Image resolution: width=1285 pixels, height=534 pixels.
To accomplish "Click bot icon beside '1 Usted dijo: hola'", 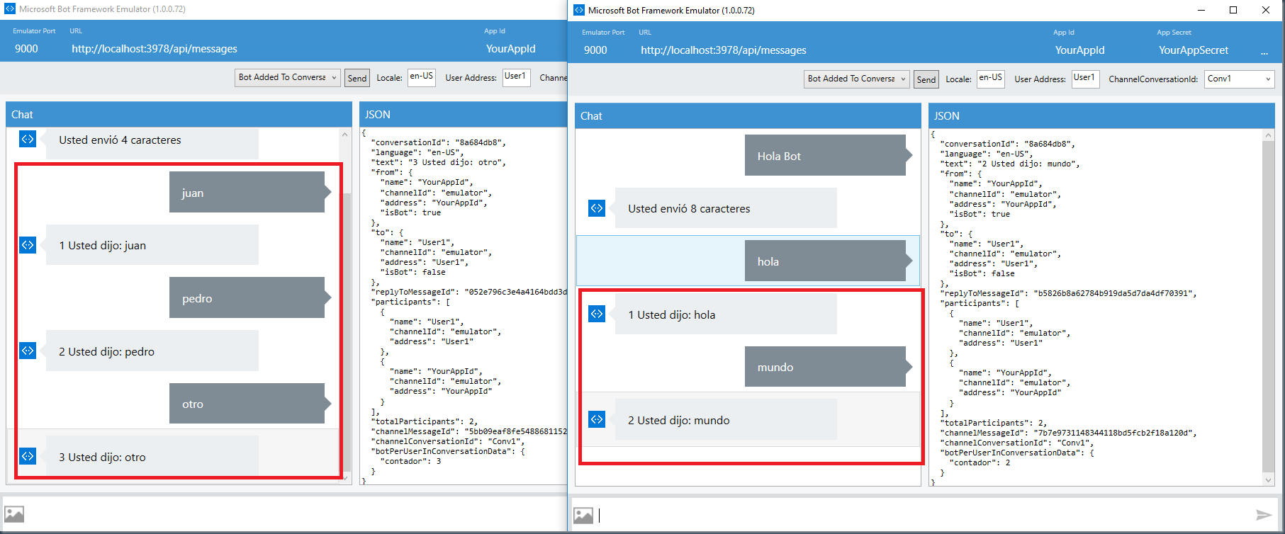I will click(597, 314).
